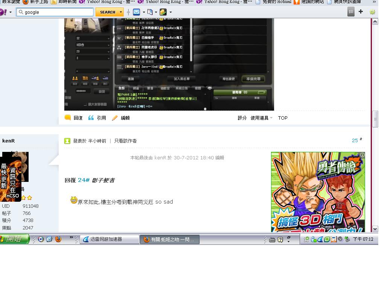385x288 pixels.
Task: Open the 新手上路 bookmark
Action: (35, 2)
